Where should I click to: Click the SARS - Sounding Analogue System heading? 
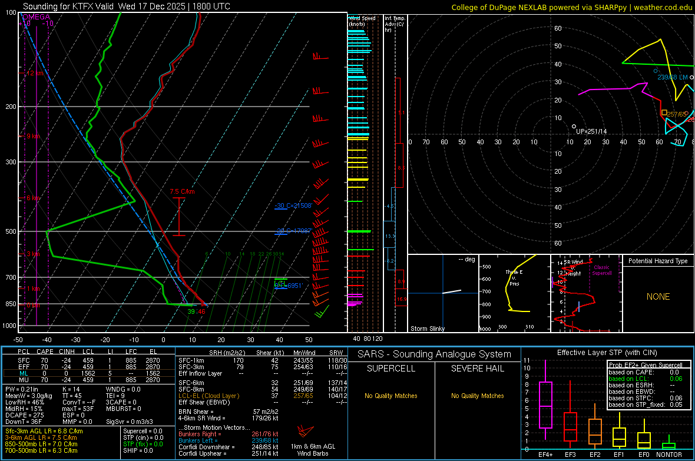(x=434, y=354)
